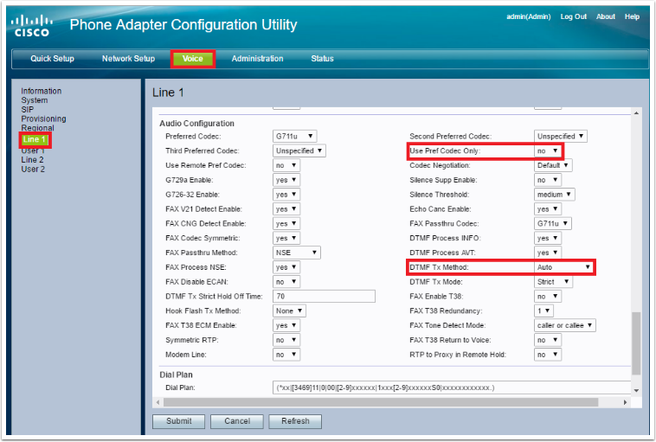Open the Help link

632,16
